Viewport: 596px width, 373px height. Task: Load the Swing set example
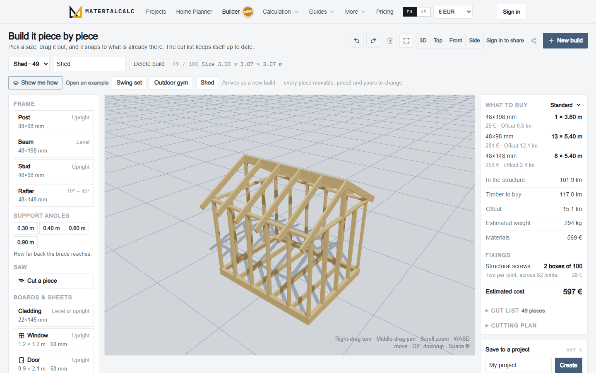click(x=129, y=83)
